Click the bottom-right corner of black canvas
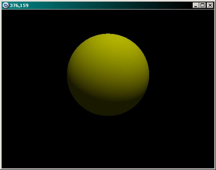The width and height of the screenshot is (216, 170). [x=214, y=168]
